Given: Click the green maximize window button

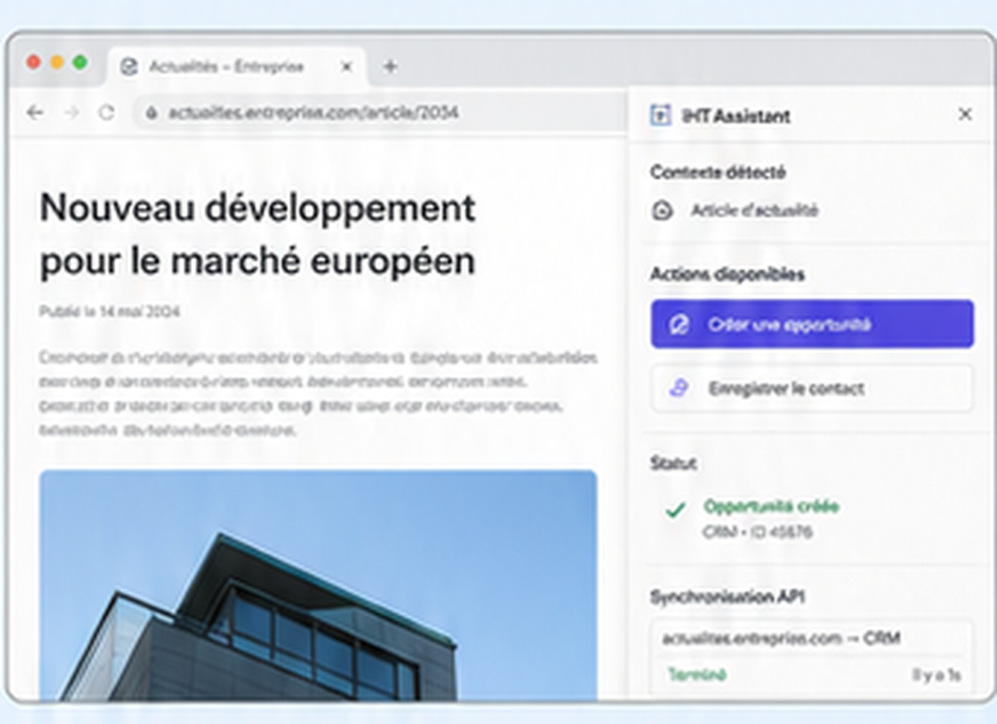Looking at the screenshot, I should pyautogui.click(x=80, y=62).
